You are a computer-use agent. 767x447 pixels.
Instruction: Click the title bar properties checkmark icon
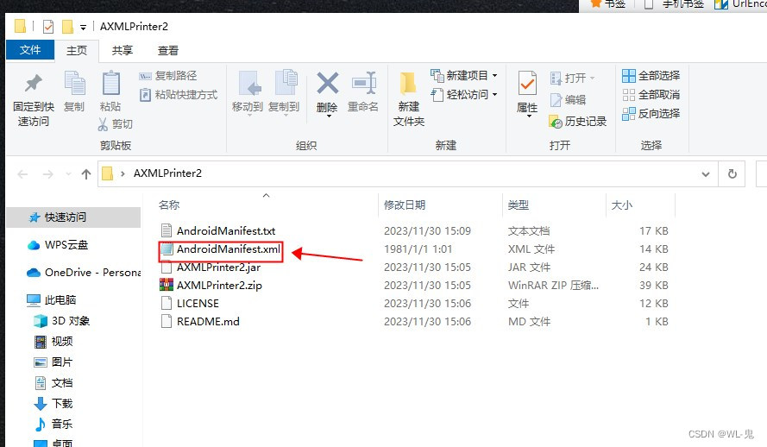pyautogui.click(x=48, y=27)
